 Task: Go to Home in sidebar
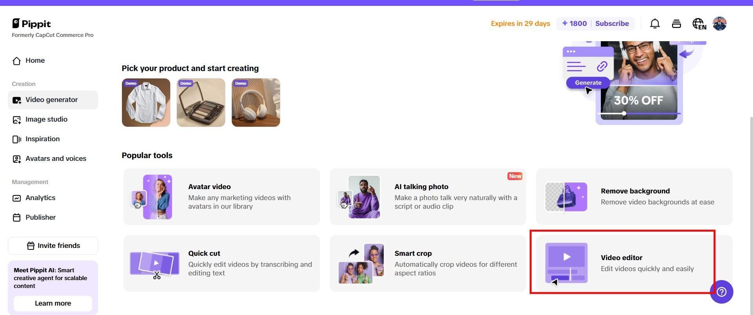35,60
